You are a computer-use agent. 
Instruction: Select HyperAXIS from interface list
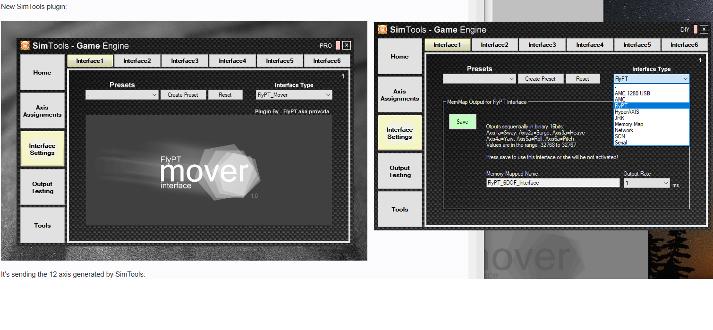652,112
